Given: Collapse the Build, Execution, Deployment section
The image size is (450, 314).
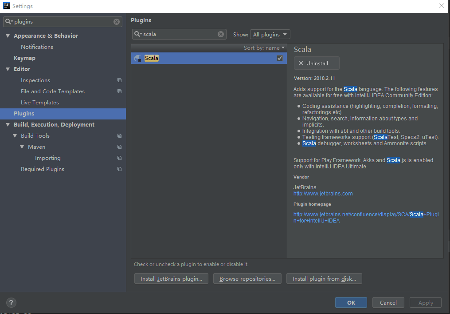Looking at the screenshot, I should click(8, 125).
